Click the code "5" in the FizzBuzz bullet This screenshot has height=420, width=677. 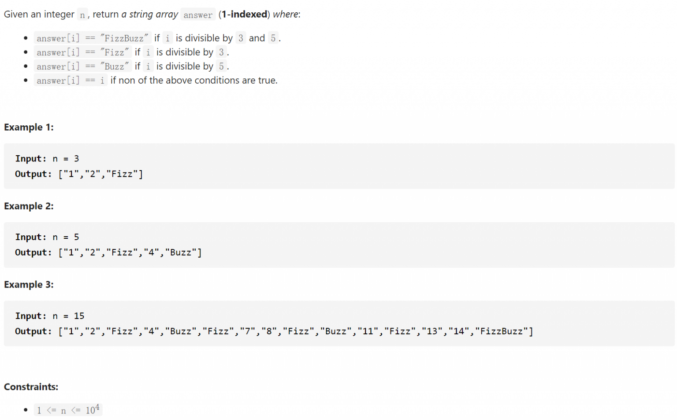tap(273, 38)
